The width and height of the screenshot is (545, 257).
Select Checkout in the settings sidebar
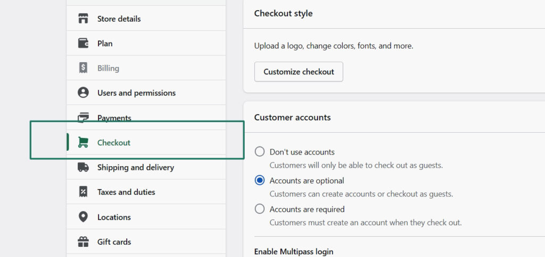point(146,142)
